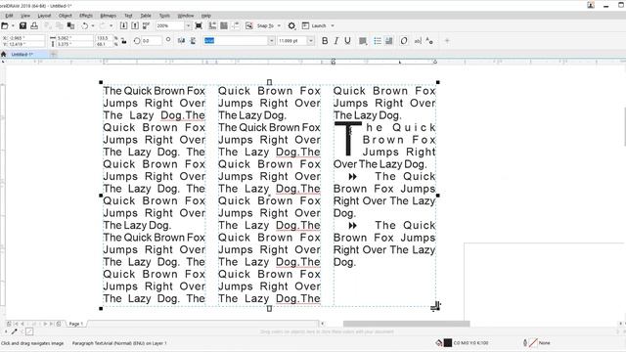Click the Mirror horizontally icon
The width and height of the screenshot is (626, 352).
click(181, 41)
